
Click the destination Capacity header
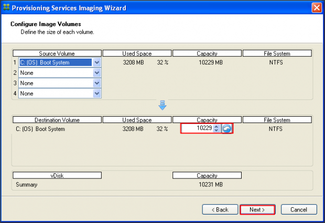pos(207,120)
